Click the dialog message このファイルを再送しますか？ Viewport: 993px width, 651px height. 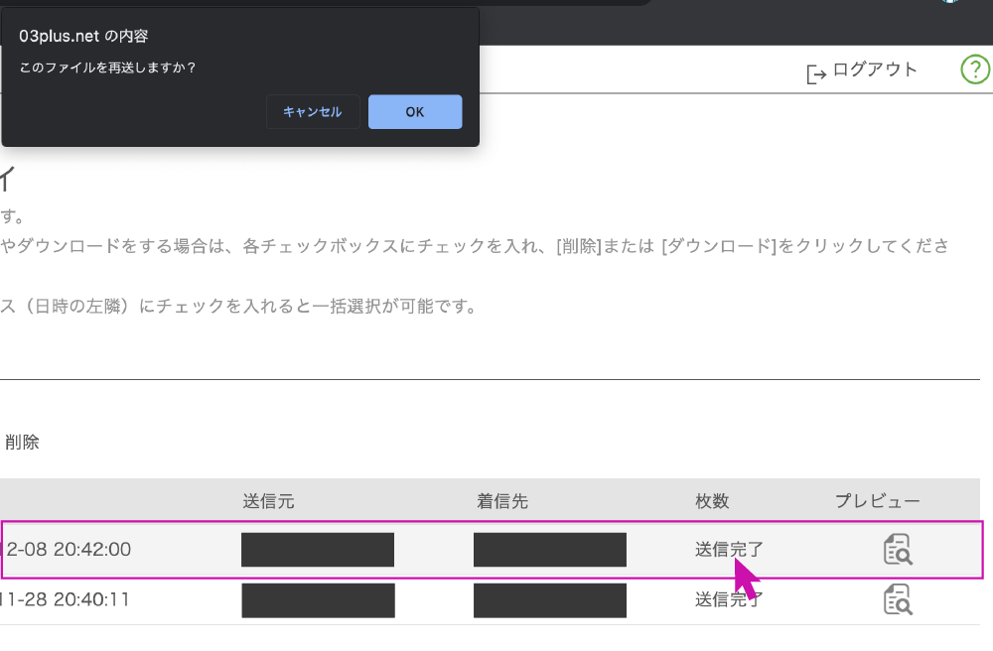pyautogui.click(x=107, y=67)
